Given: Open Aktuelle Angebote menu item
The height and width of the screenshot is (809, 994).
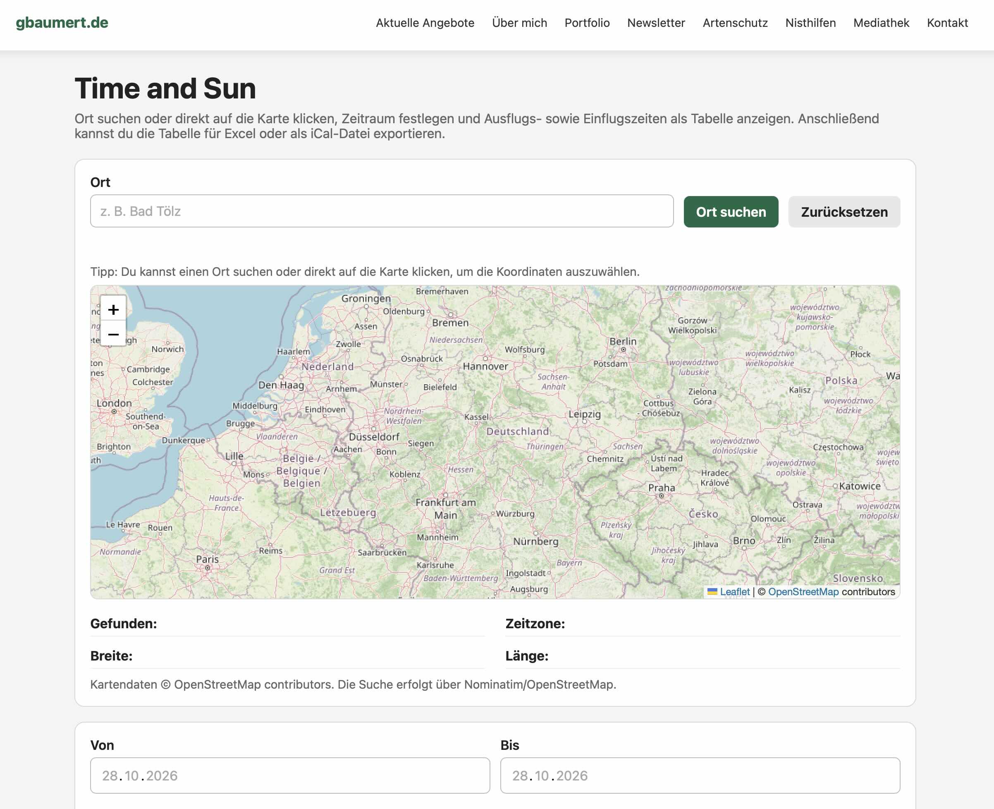Looking at the screenshot, I should pyautogui.click(x=425, y=23).
